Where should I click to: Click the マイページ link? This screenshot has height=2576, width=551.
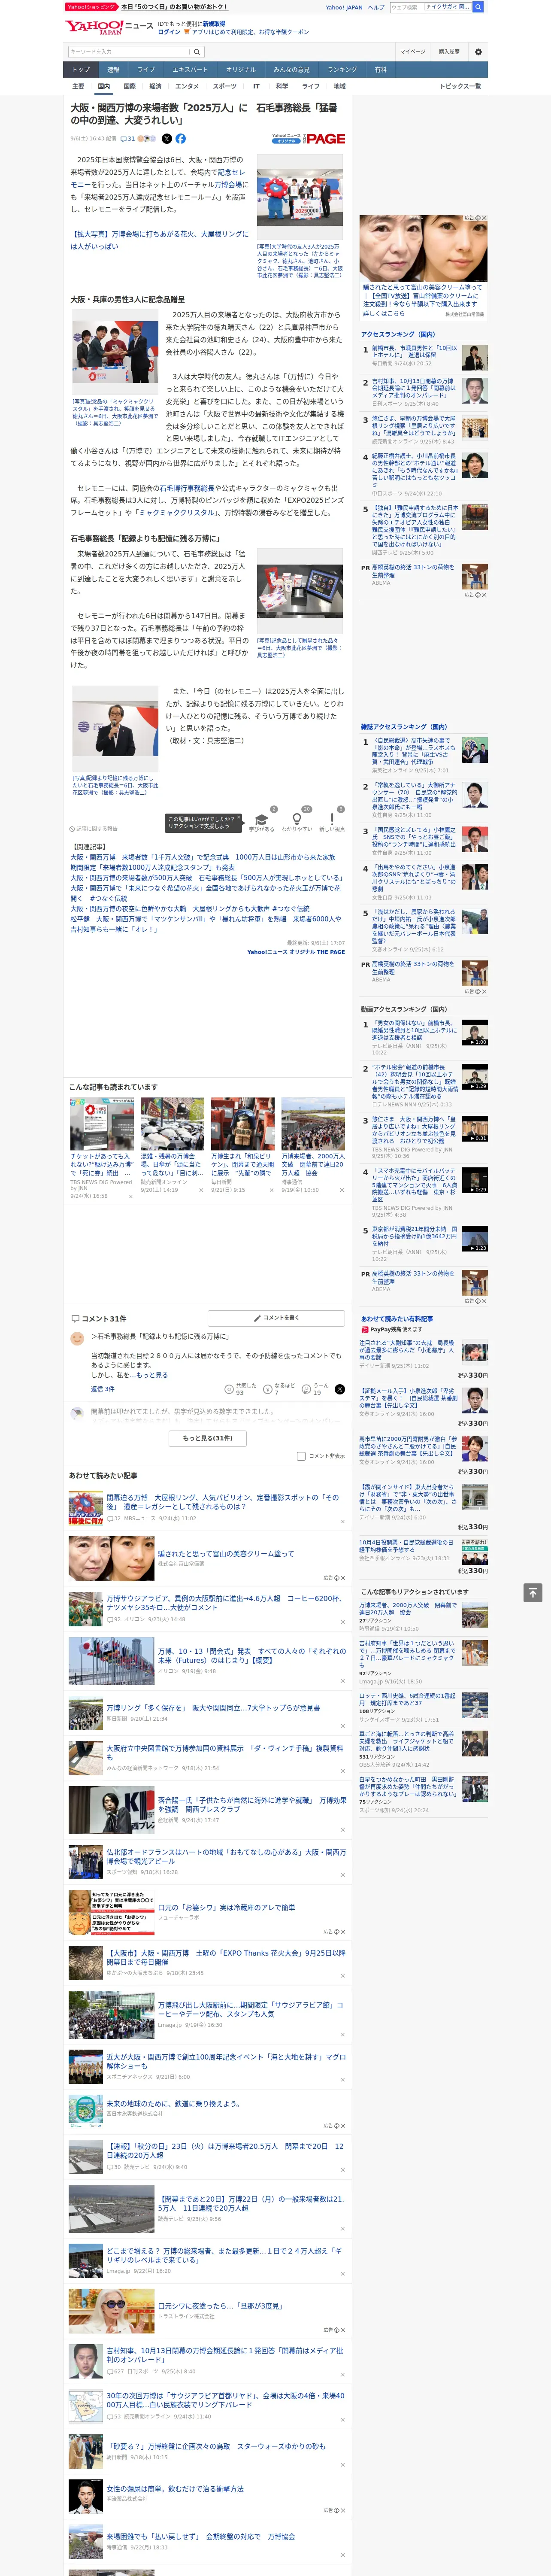point(412,52)
